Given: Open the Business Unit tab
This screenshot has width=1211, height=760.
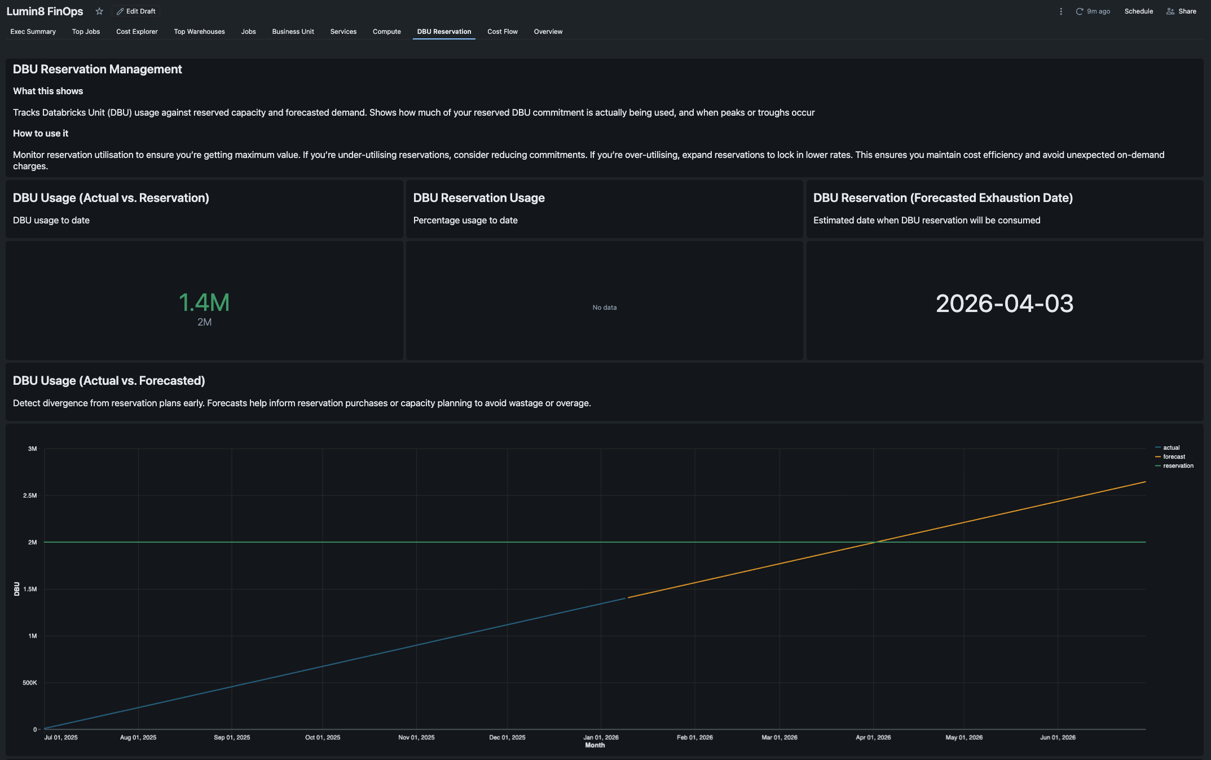Looking at the screenshot, I should click(x=293, y=32).
